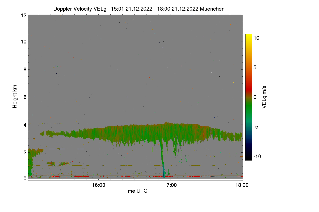Click the 18:00 time axis label

(242, 185)
